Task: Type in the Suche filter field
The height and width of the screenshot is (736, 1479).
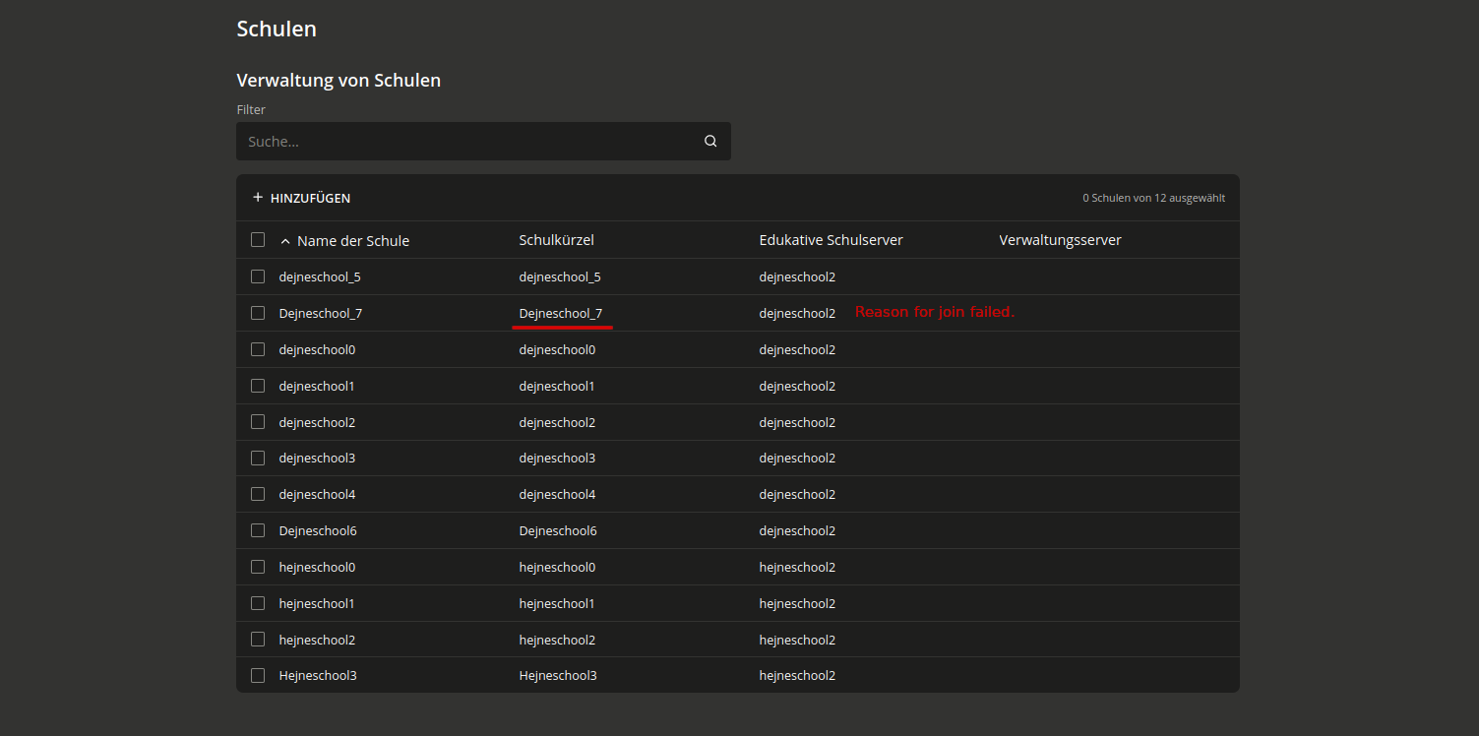Action: [x=462, y=142]
